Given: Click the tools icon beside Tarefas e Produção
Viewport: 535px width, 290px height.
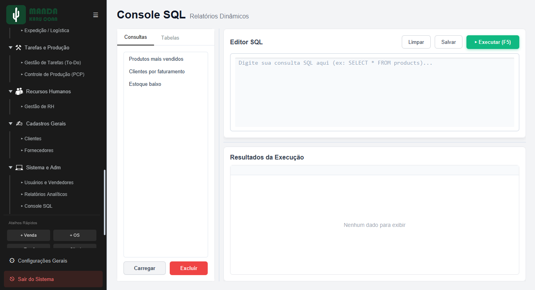Looking at the screenshot, I should [18, 47].
